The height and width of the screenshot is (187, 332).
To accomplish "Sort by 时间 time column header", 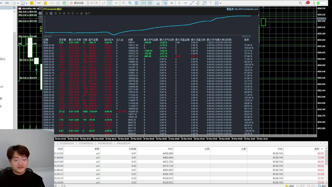I will (60, 149).
